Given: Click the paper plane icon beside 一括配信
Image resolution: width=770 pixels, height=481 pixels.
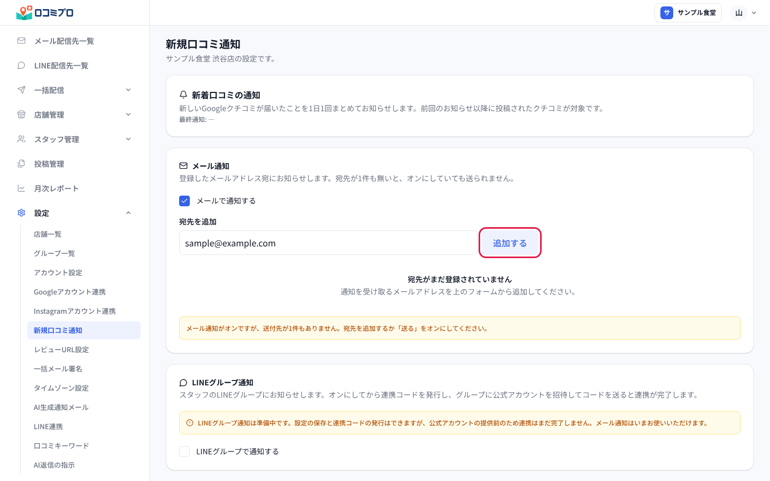Looking at the screenshot, I should point(21,90).
